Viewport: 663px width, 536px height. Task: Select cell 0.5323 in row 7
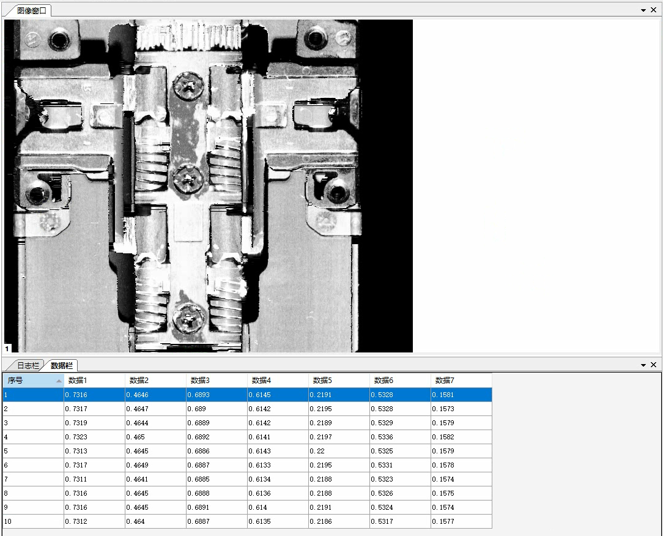coord(400,479)
